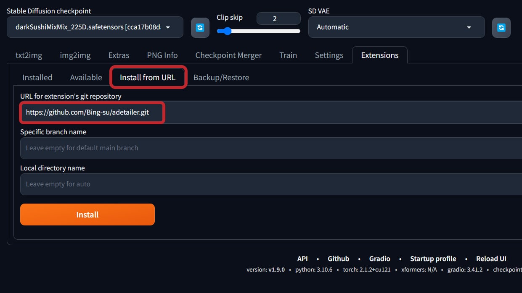Image resolution: width=522 pixels, height=293 pixels.
Task: Click the Clip skip number field
Action: (278, 18)
